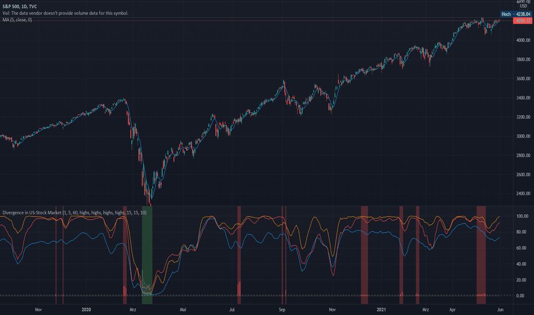Click the 80.00 indicator scale label
Image resolution: width=534 pixels, height=315 pixels.
(x=521, y=232)
